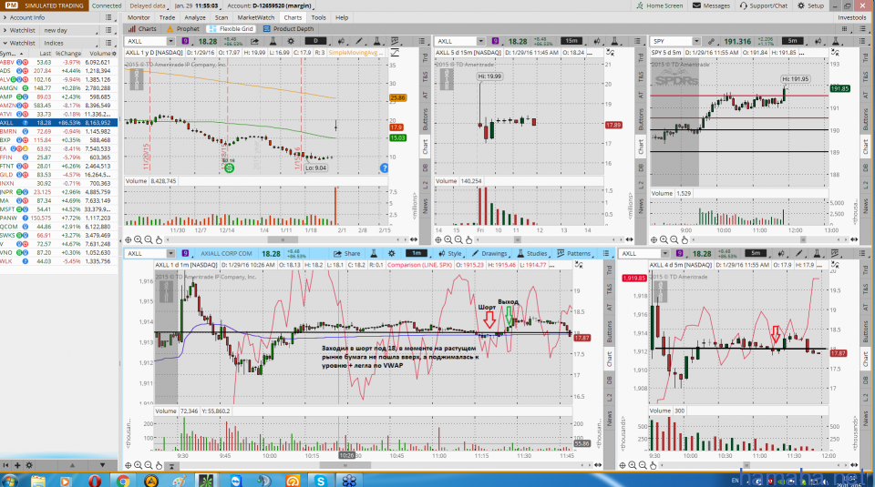Click the AXLL symbol field on 1m chart
The width and height of the screenshot is (875, 487).
click(x=146, y=254)
